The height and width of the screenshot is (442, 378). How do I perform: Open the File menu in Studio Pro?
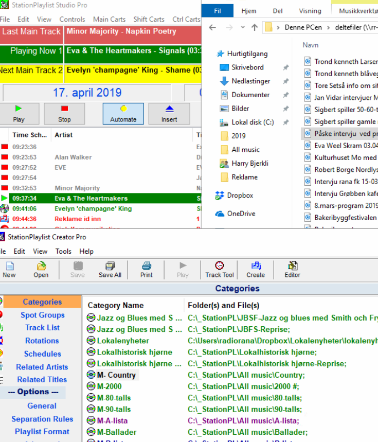point(5,19)
